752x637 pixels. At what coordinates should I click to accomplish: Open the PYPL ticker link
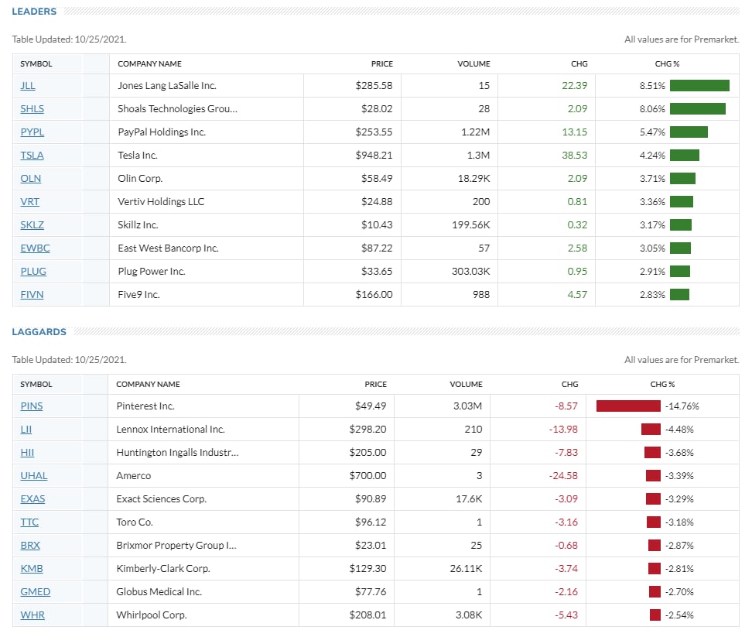point(32,132)
